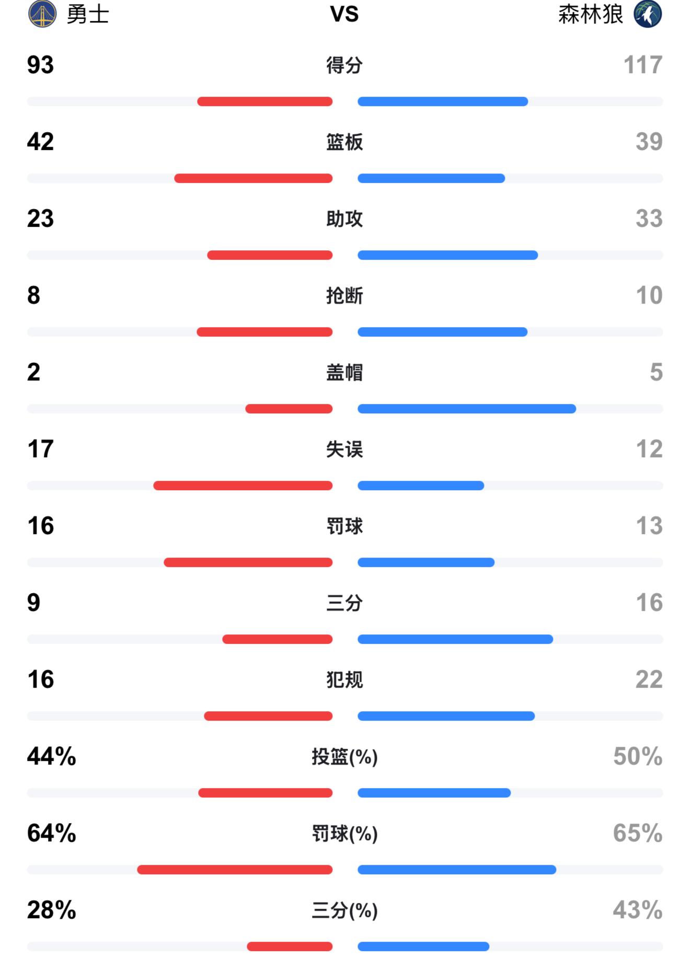
Task: Open the 森林狼 team name link
Action: coord(590,14)
